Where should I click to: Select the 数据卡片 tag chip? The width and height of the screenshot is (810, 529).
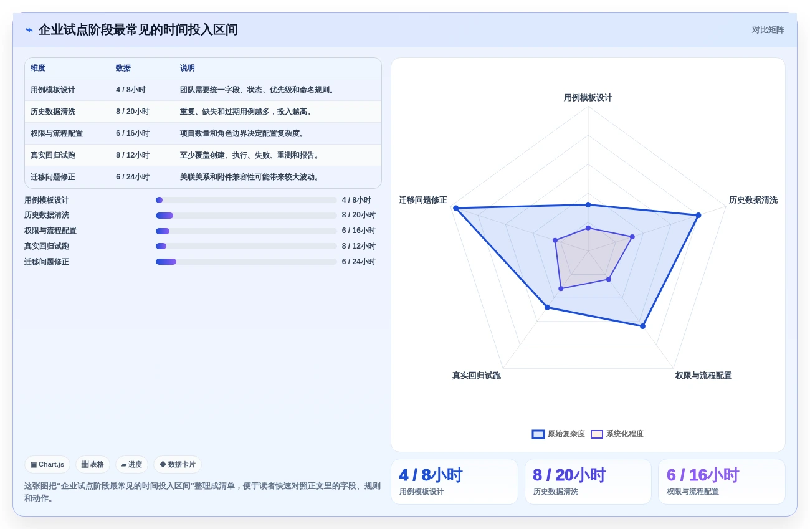178,464
